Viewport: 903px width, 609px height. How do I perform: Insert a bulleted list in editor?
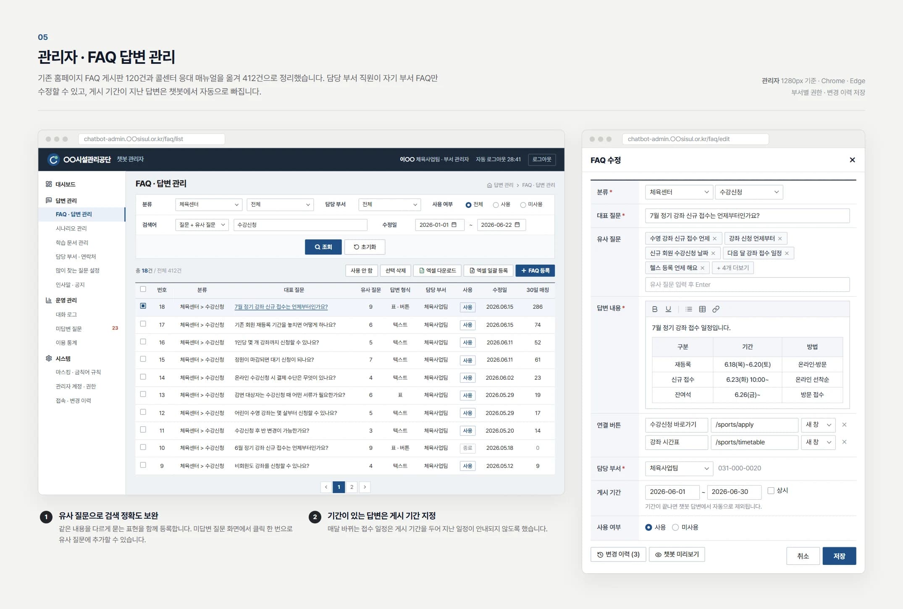coord(689,309)
